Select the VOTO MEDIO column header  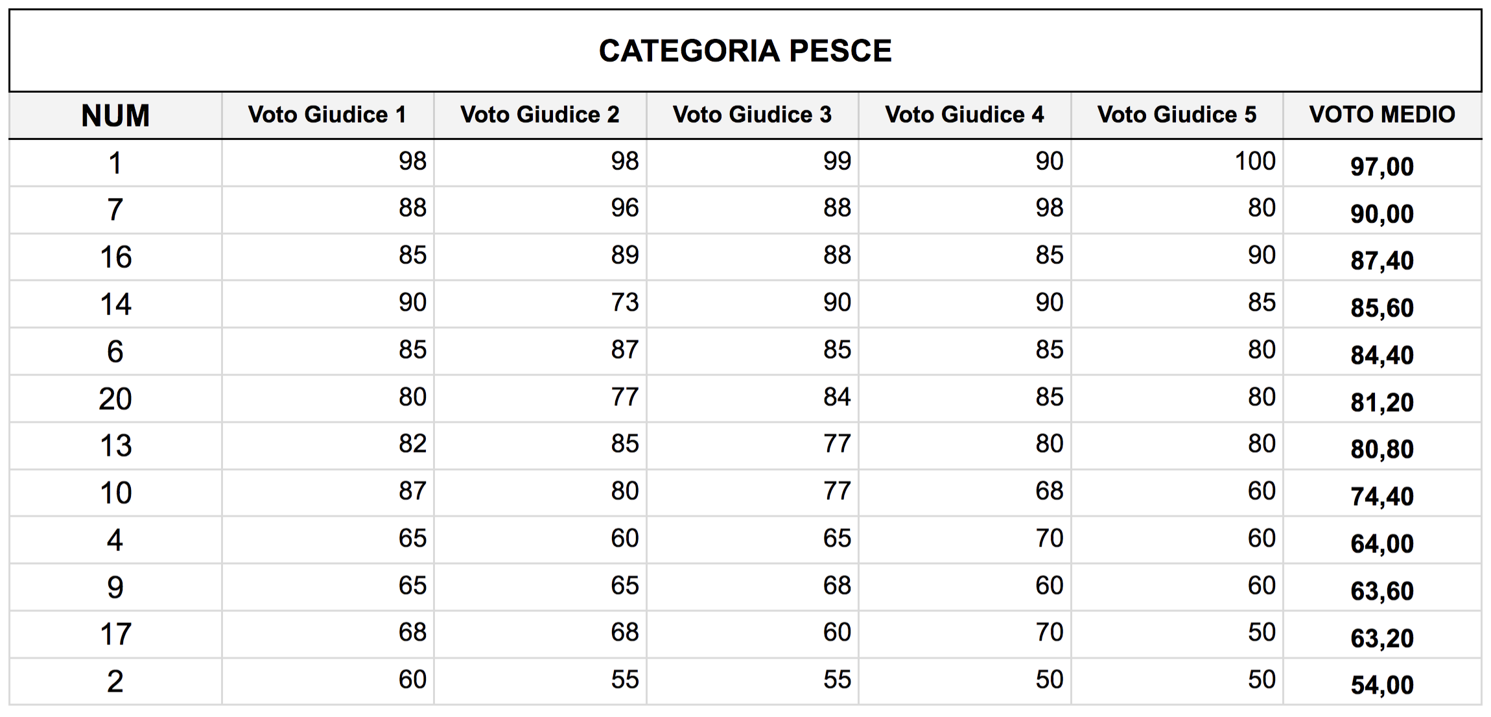tap(1382, 115)
